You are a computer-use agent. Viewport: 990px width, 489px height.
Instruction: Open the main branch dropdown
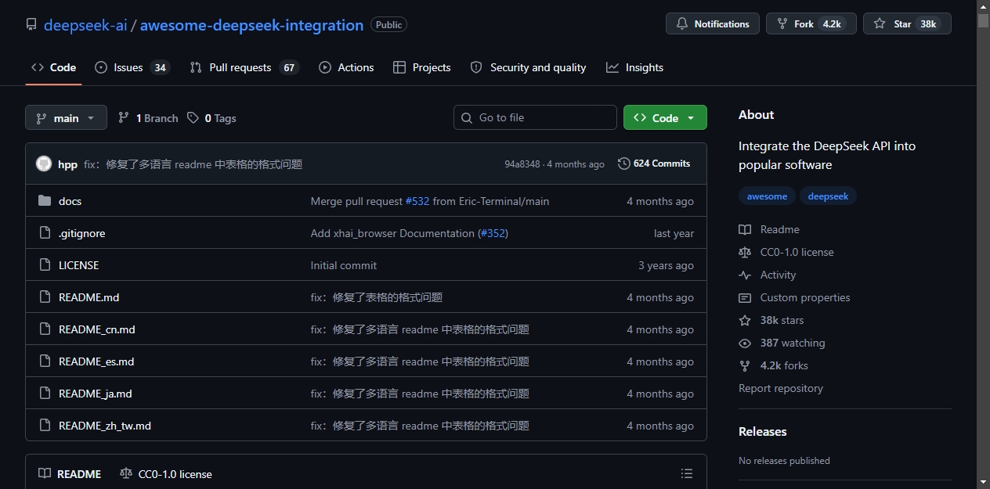click(x=66, y=117)
